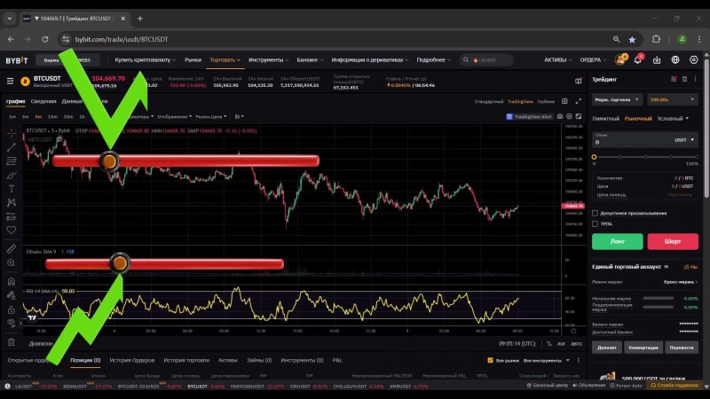Bookmark this page with the star icon
This screenshot has height=399, width=710.
[632, 39]
